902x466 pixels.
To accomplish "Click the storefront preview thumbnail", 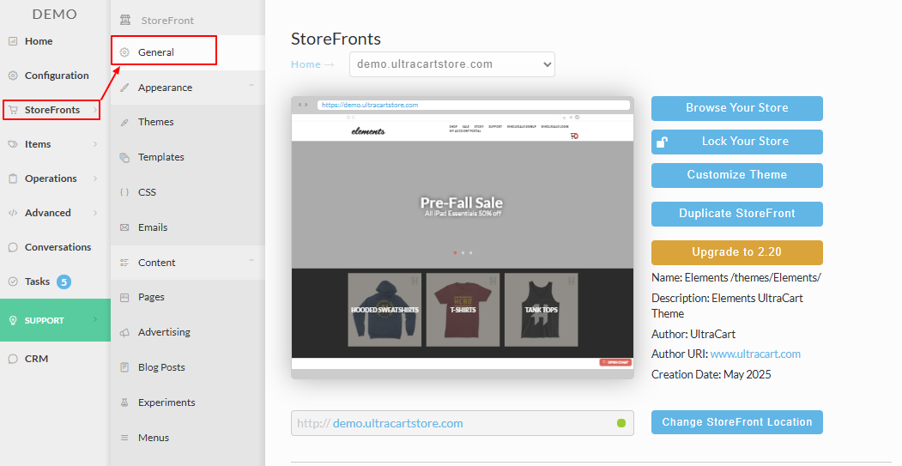I will [x=463, y=238].
